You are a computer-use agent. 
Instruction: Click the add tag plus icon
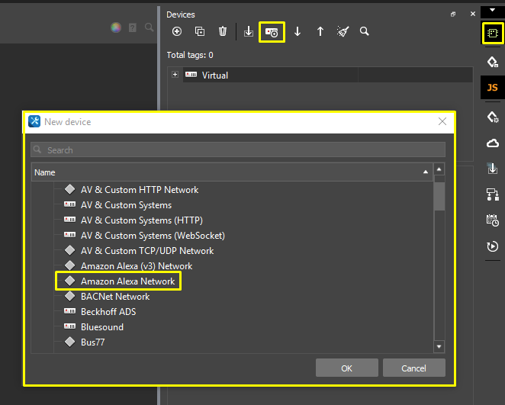click(x=177, y=31)
